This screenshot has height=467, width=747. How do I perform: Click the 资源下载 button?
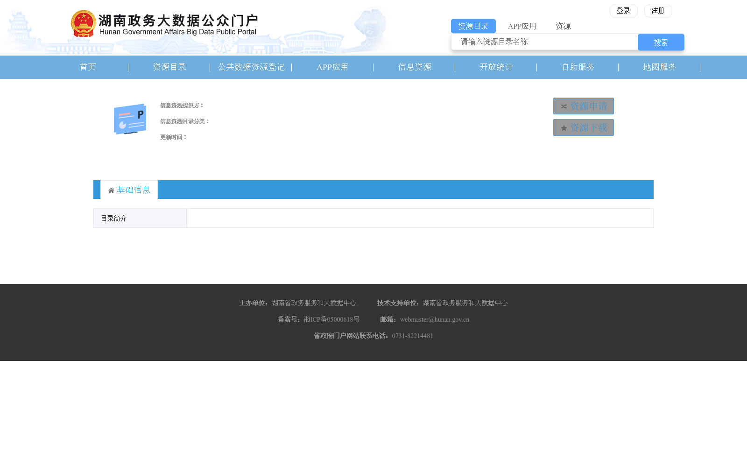point(584,127)
